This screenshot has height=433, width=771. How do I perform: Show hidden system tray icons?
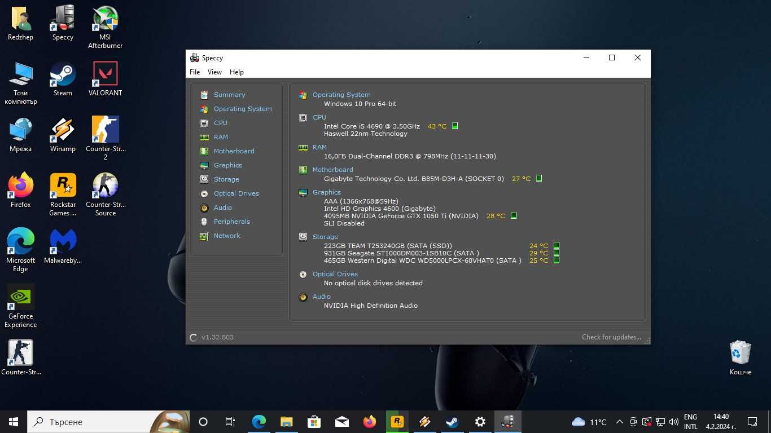[x=619, y=422]
